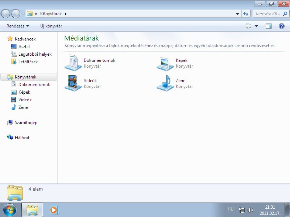This screenshot has width=290, height=217.
Task: Open address bar history dropdown
Action: coord(237,14)
